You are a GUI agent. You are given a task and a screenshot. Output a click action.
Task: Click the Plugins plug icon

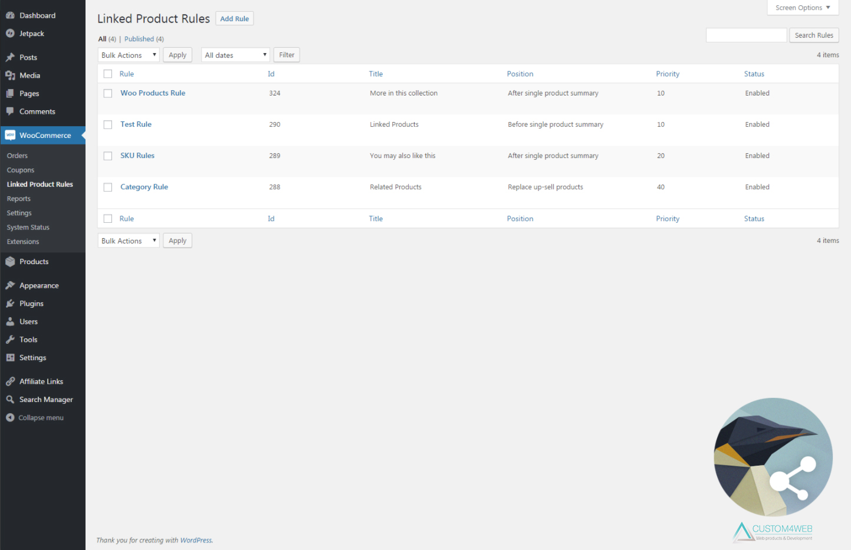coord(10,304)
